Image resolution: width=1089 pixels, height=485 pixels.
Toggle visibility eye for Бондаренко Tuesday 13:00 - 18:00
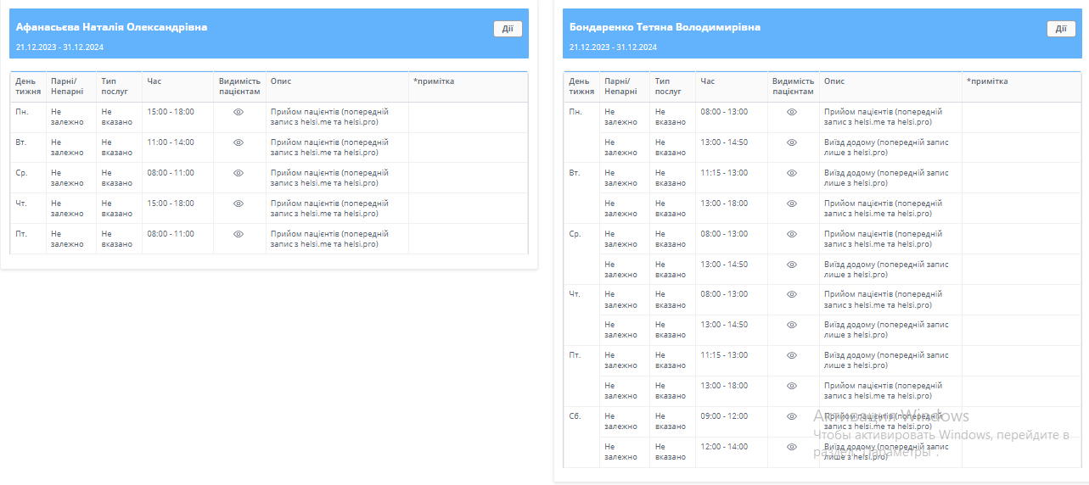[792, 203]
